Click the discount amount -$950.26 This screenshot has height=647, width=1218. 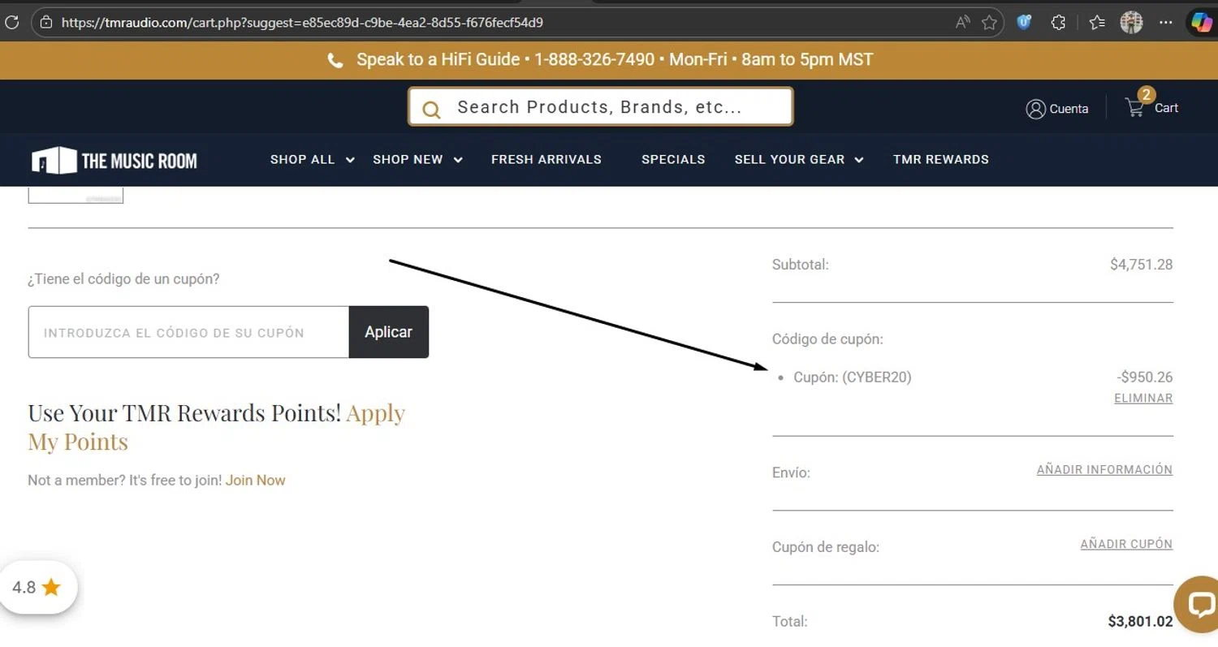coord(1145,377)
